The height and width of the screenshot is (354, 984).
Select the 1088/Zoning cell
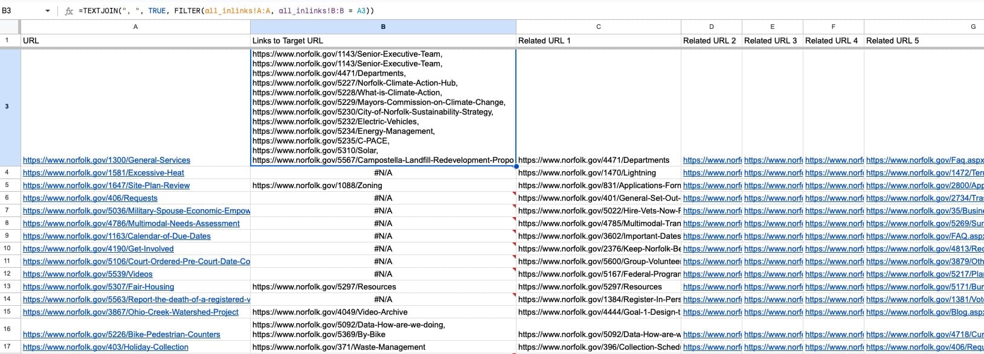[x=383, y=186]
